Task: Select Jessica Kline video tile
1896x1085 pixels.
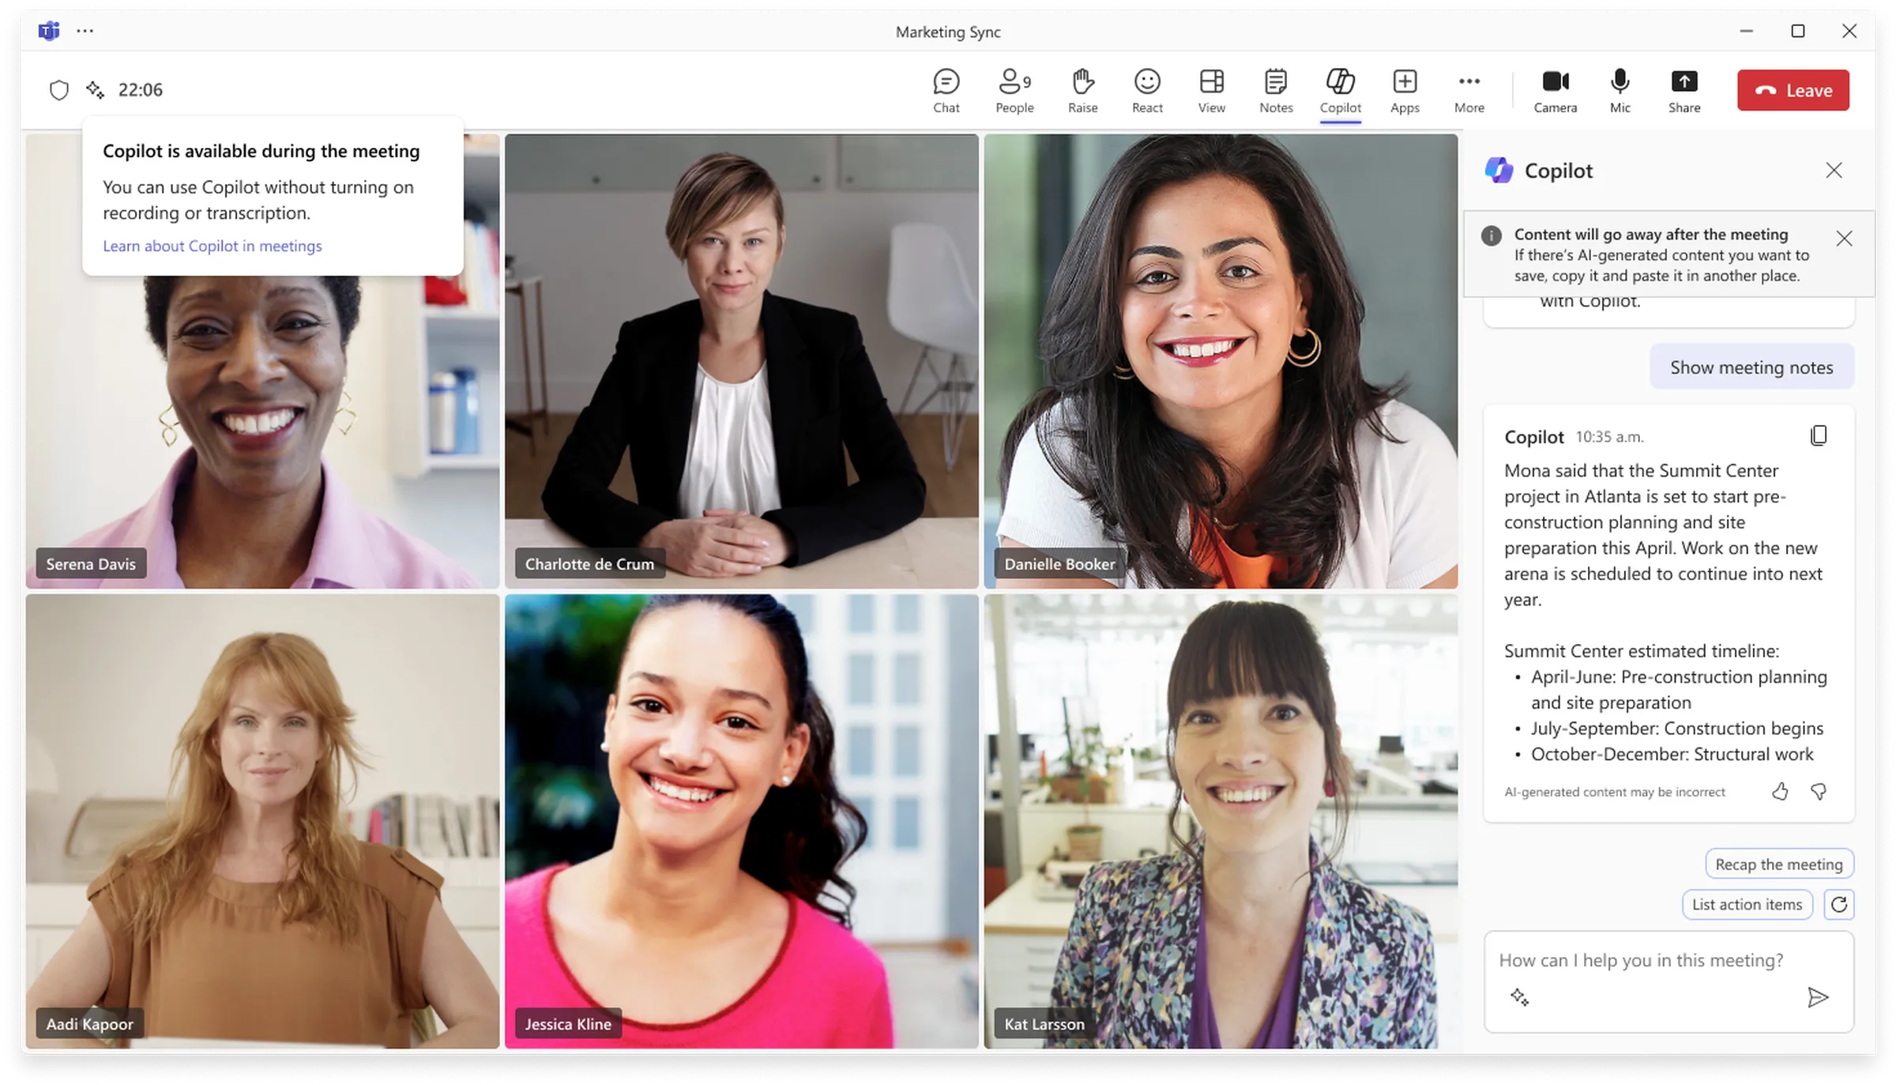Action: point(741,821)
